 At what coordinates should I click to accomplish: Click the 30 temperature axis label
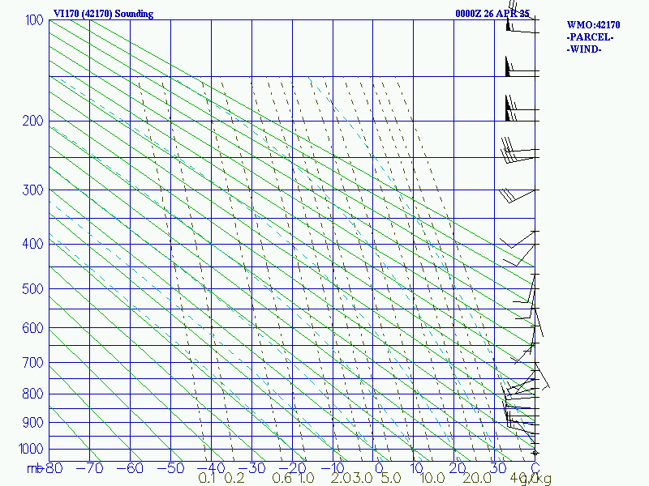tap(498, 468)
